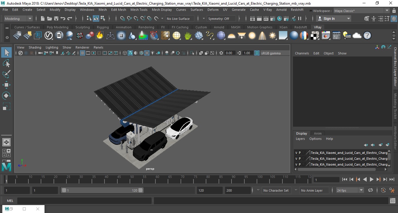Click Channels in the Channel Box

302,53
